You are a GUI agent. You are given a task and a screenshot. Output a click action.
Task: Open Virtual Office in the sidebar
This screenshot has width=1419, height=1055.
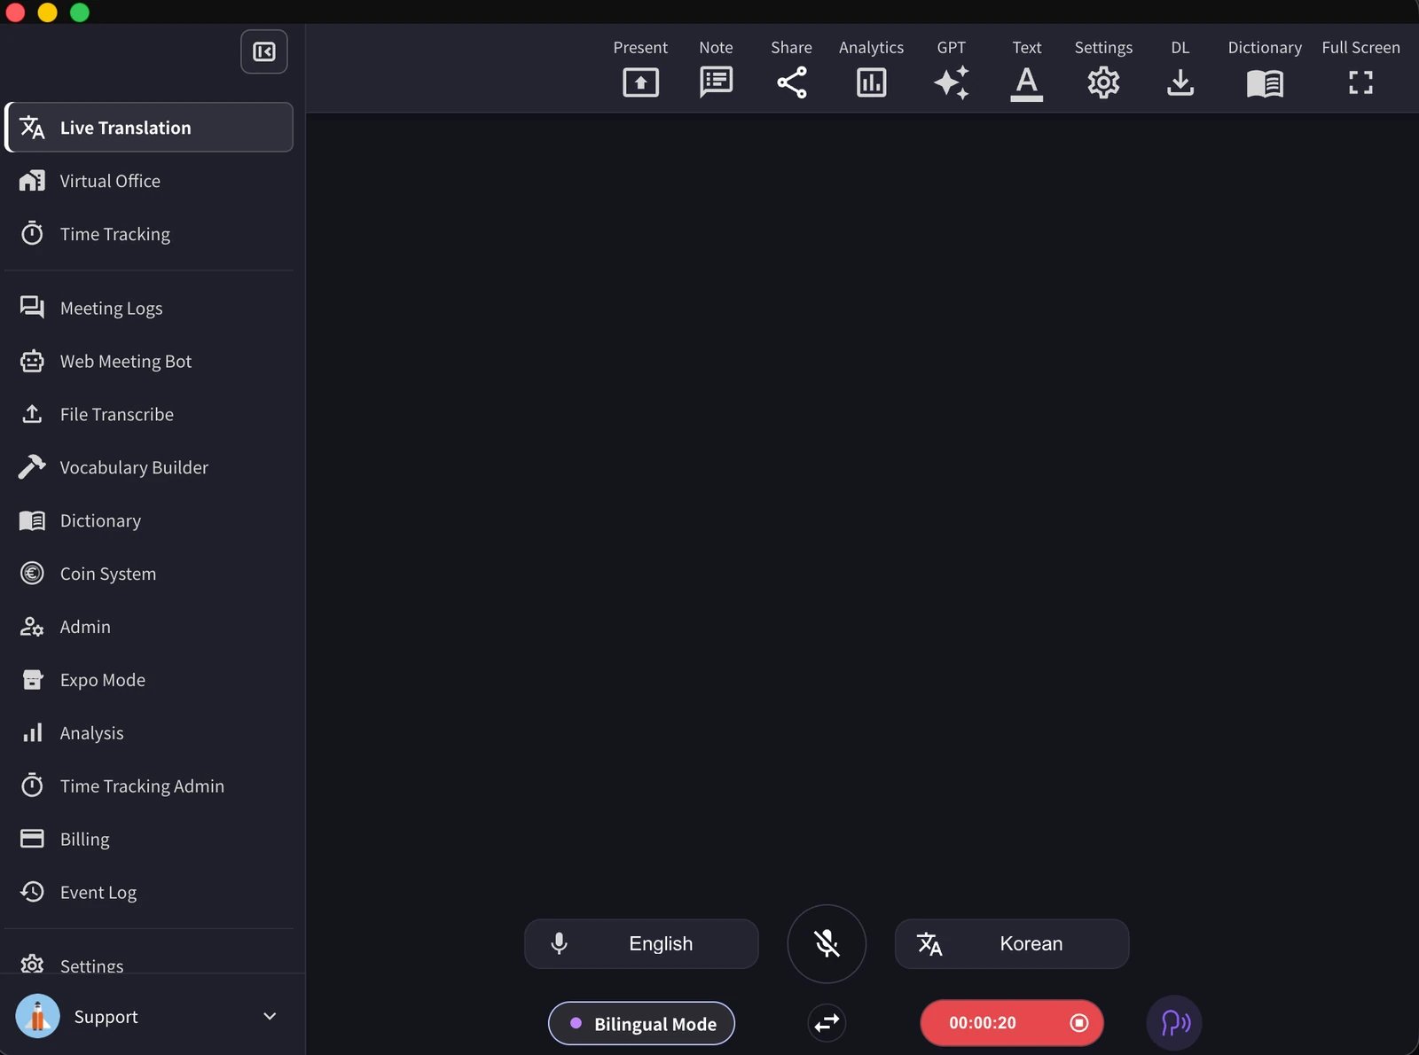149,181
